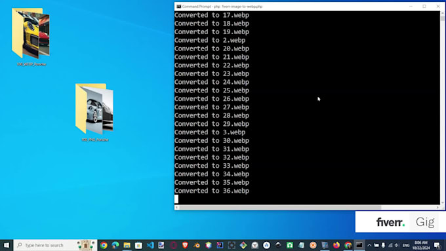The height and width of the screenshot is (251, 446).
Task: Click the taskbar search box
Action: [55, 245]
